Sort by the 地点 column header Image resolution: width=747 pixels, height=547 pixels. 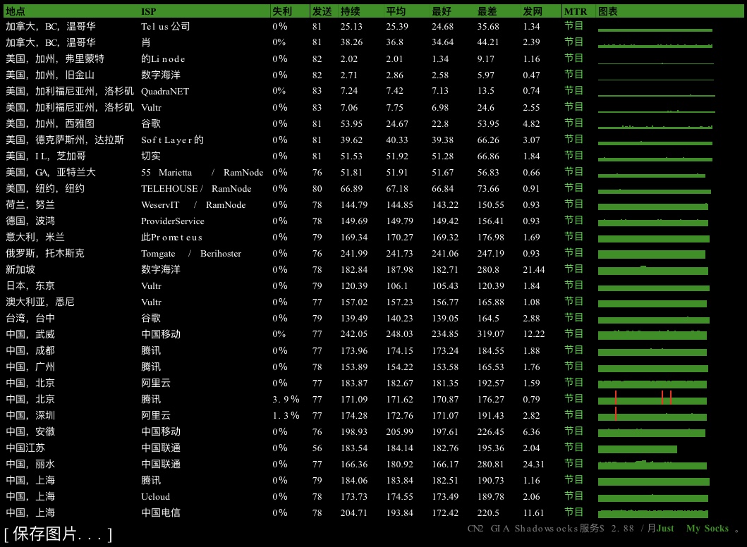tap(16, 11)
